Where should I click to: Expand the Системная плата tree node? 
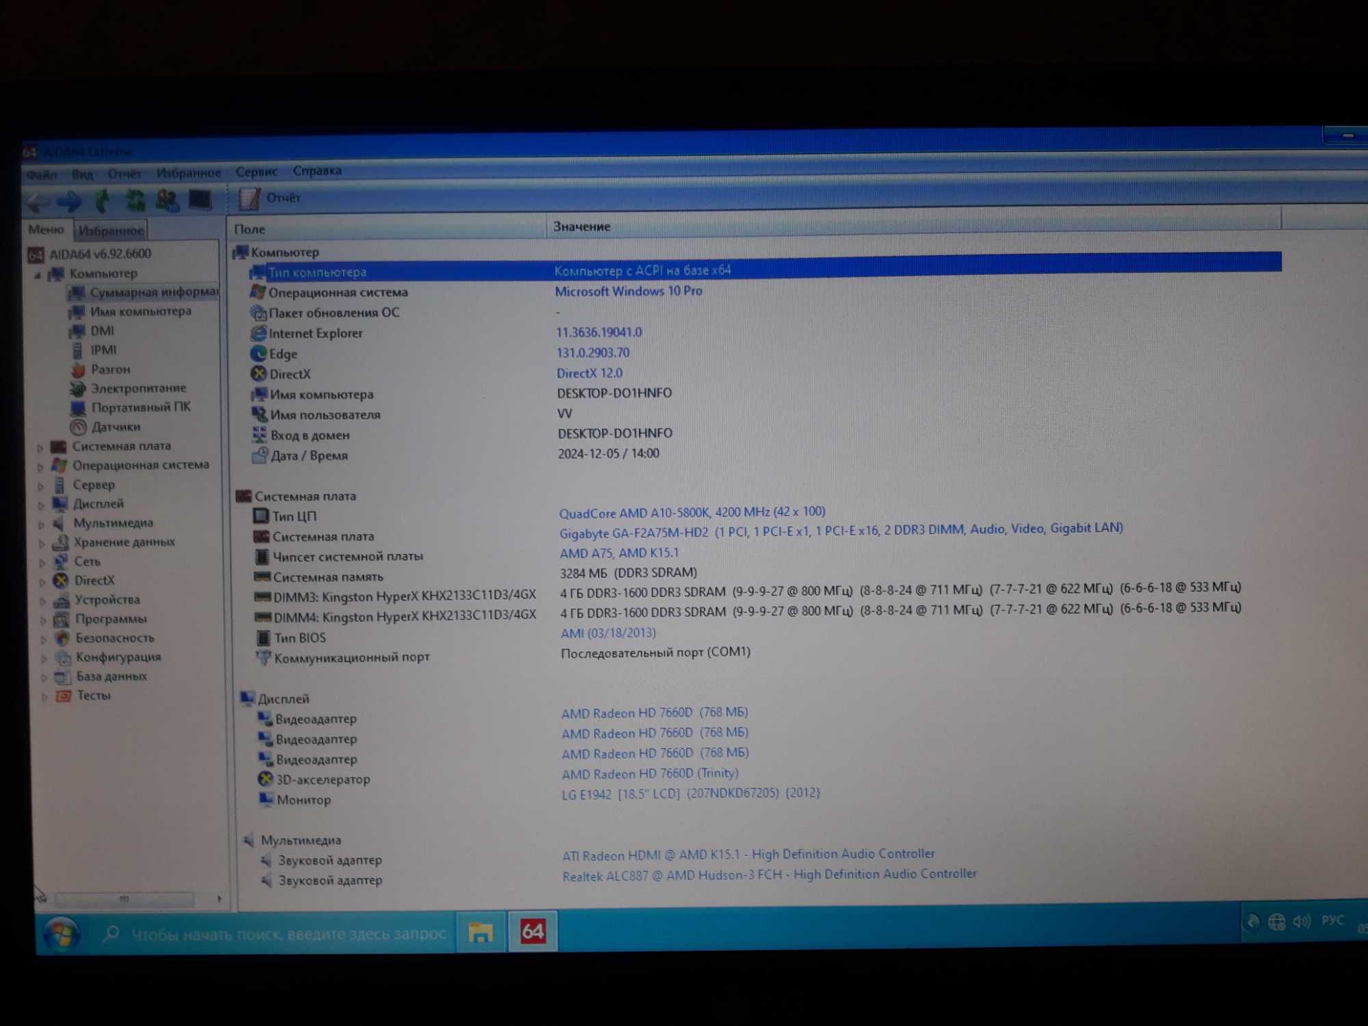pos(40,448)
